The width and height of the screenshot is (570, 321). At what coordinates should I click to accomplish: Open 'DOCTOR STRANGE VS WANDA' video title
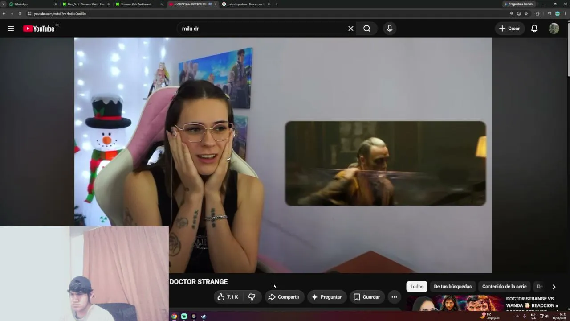pyautogui.click(x=532, y=302)
